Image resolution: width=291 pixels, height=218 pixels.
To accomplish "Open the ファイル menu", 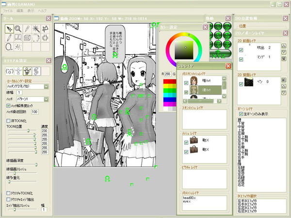I will pos(8,11).
